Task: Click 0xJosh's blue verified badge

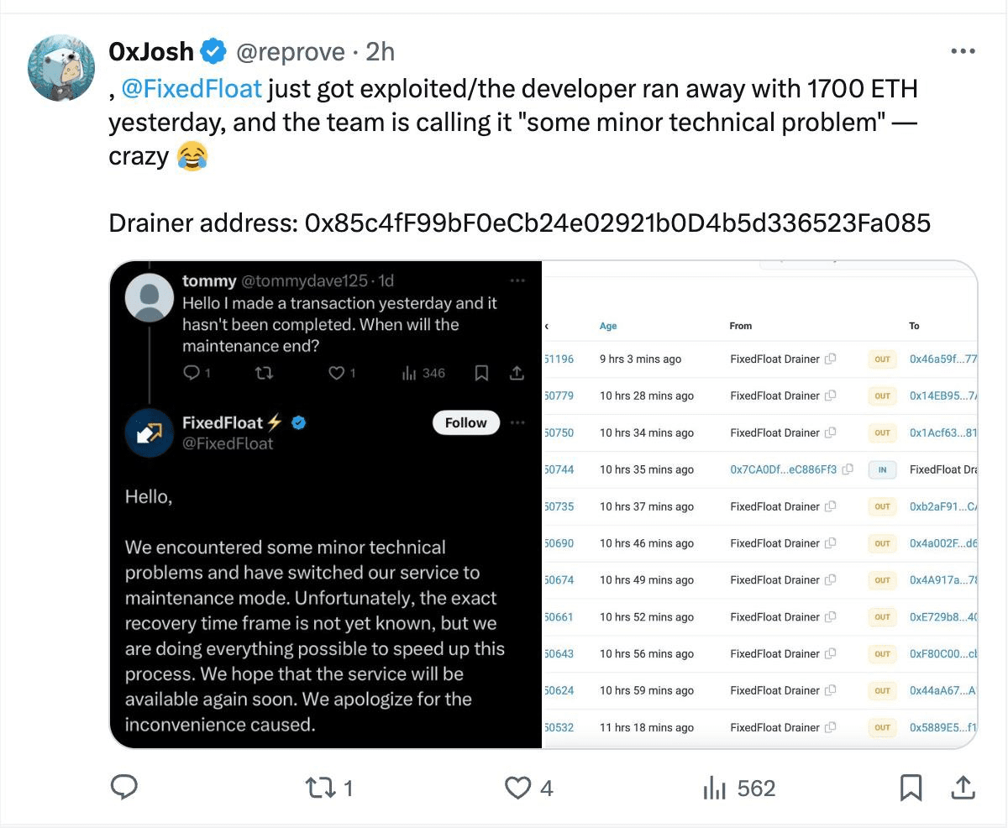Action: (x=214, y=50)
